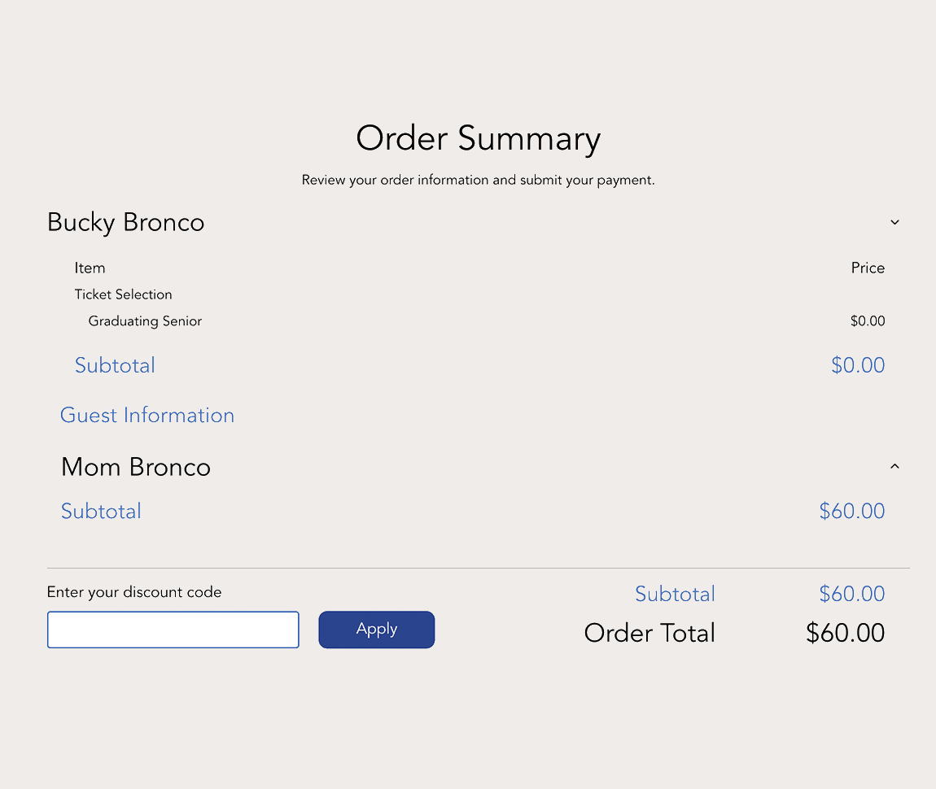Collapse the Bucky Bronco ticket details section
936x789 pixels.
[x=894, y=222]
